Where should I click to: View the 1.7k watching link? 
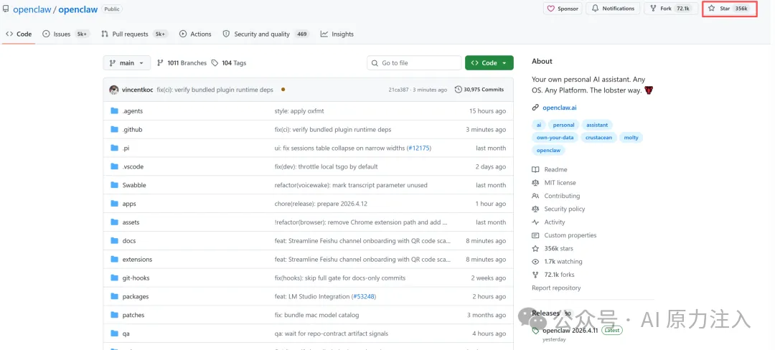tap(557, 262)
